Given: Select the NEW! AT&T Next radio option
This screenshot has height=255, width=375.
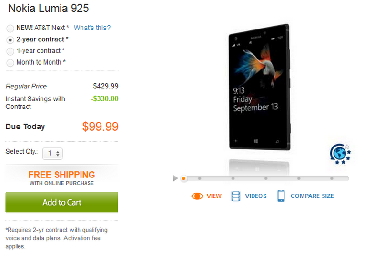Looking at the screenshot, I should tap(10, 28).
